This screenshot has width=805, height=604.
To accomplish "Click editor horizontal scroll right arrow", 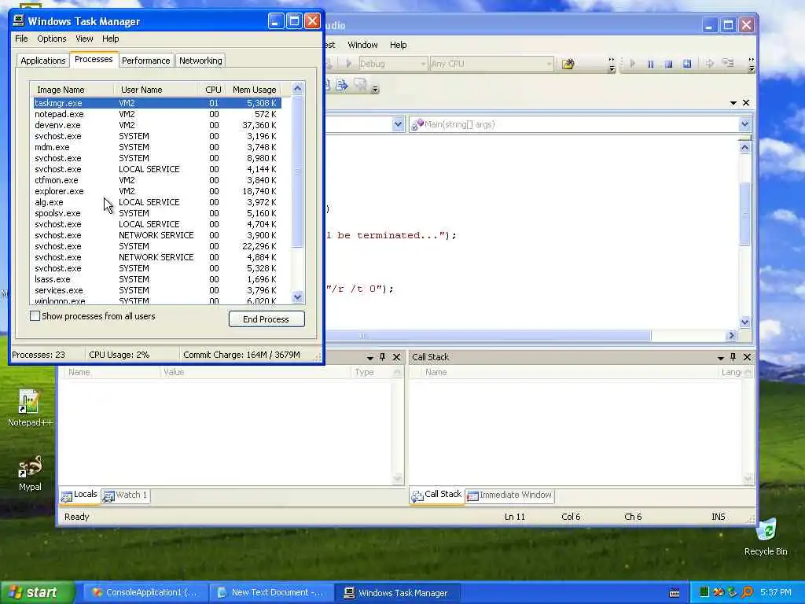I will [x=732, y=335].
